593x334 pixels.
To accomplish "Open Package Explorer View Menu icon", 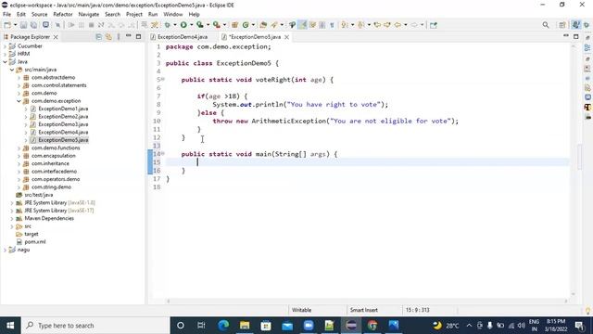I will [119, 37].
